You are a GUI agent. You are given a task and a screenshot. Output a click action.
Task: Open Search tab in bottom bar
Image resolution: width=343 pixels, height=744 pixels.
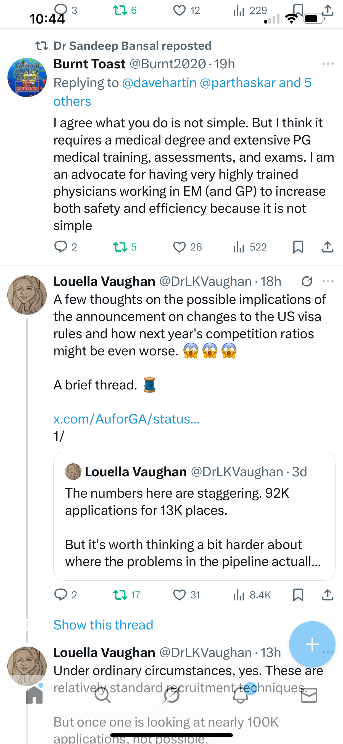point(103,695)
